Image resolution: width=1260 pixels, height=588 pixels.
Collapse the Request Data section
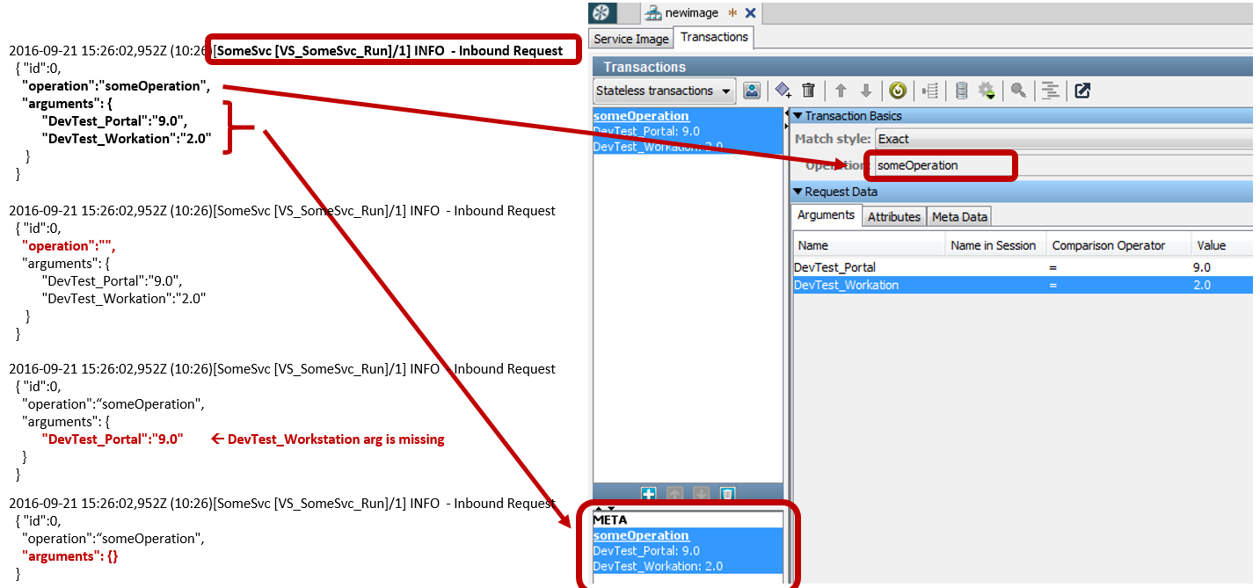click(798, 192)
